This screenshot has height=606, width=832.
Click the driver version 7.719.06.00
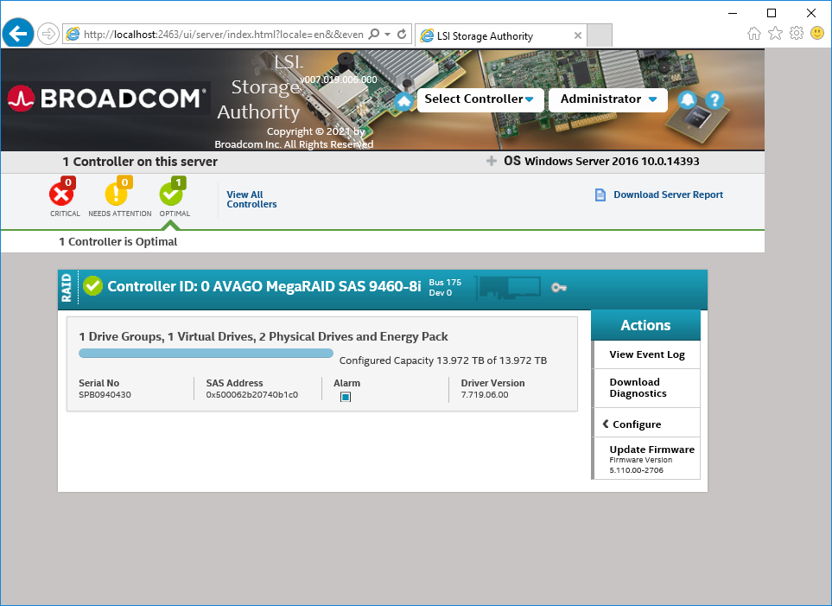(485, 394)
